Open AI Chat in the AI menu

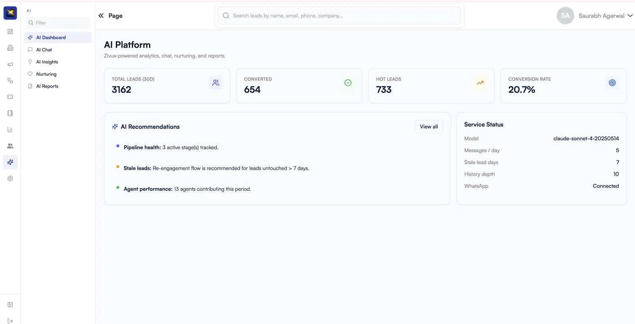(58, 50)
